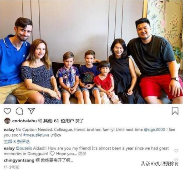Open chingyantsang's profile
Viewport: 183px width, 170px height.
19,160
